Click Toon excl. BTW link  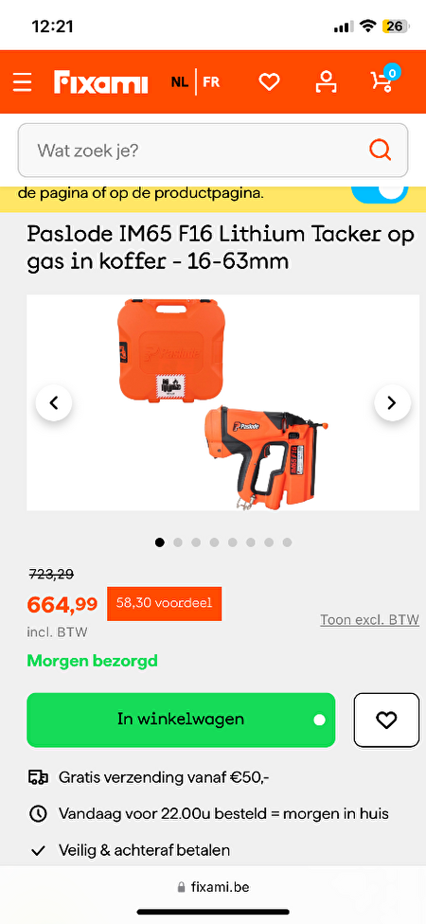coord(369,619)
